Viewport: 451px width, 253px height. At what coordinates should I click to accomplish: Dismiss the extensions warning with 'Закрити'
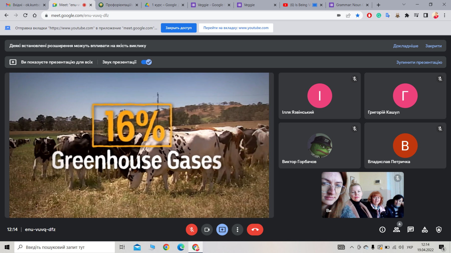[x=433, y=46]
